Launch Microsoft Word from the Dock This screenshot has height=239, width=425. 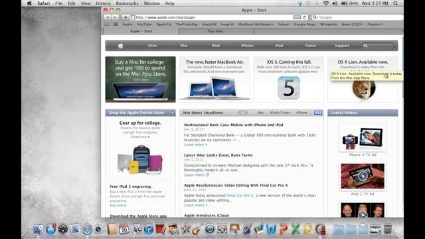(x=271, y=229)
